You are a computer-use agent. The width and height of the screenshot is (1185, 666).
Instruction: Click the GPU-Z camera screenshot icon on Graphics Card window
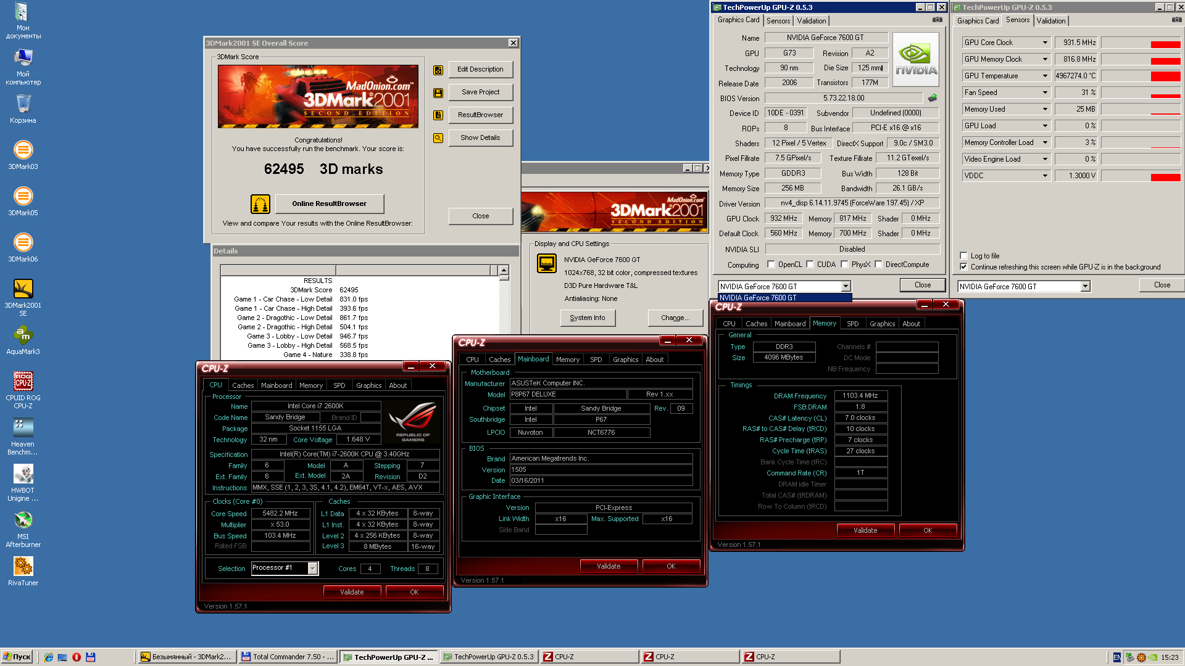(x=937, y=20)
